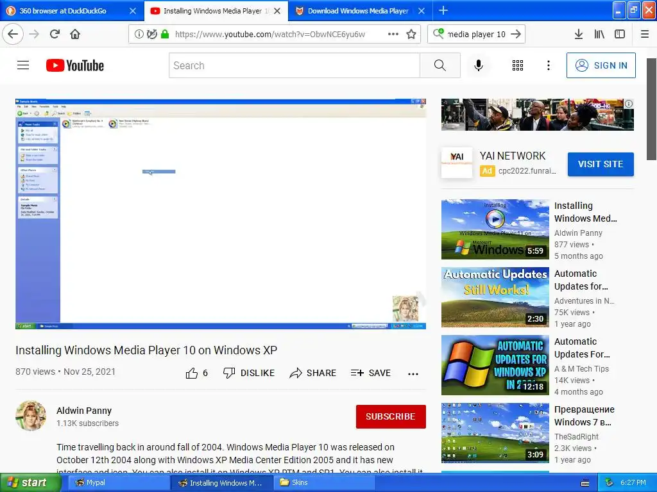Click the main video player
Screen dimensions: 657x492
[x=221, y=214]
